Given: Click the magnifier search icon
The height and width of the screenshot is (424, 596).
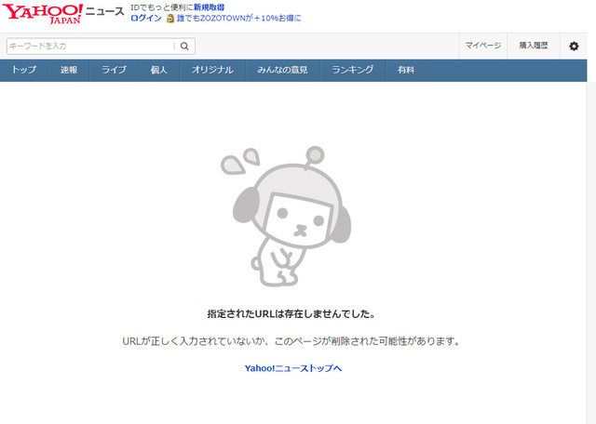Looking at the screenshot, I should pyautogui.click(x=184, y=46).
